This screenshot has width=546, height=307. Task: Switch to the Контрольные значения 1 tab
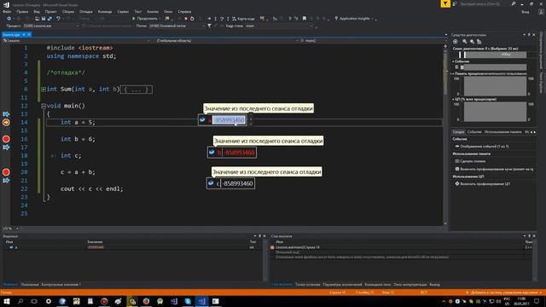click(61, 284)
